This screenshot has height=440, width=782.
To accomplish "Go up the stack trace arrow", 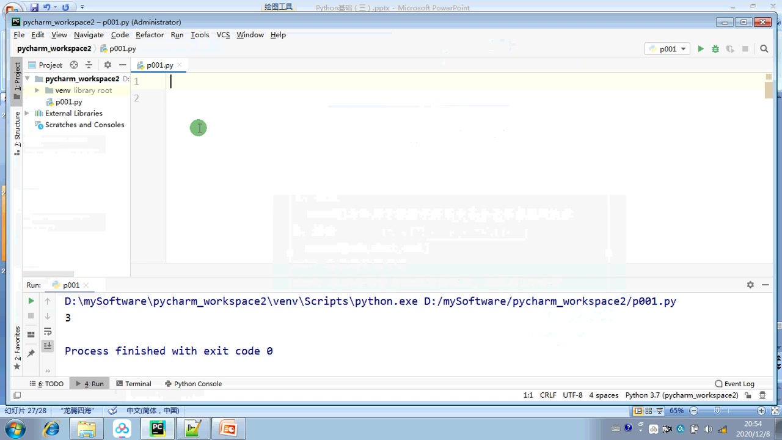I will coord(48,301).
